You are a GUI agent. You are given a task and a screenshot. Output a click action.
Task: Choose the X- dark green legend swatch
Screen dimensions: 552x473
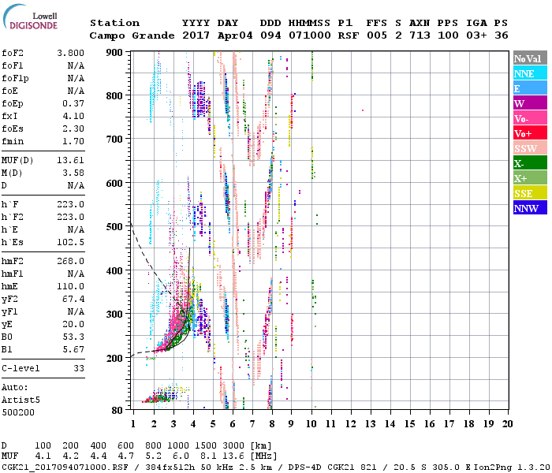tap(530, 163)
